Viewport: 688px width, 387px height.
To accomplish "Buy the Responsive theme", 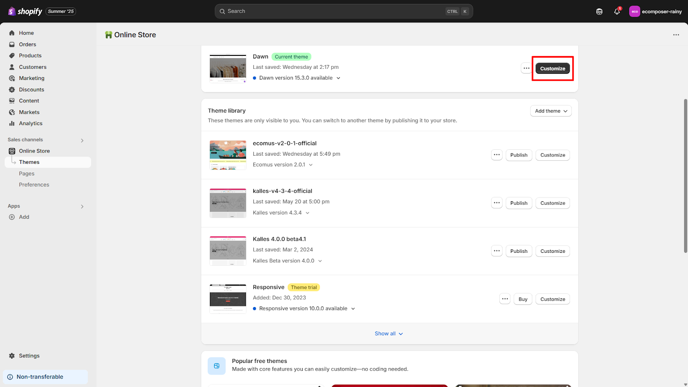I will (x=523, y=299).
